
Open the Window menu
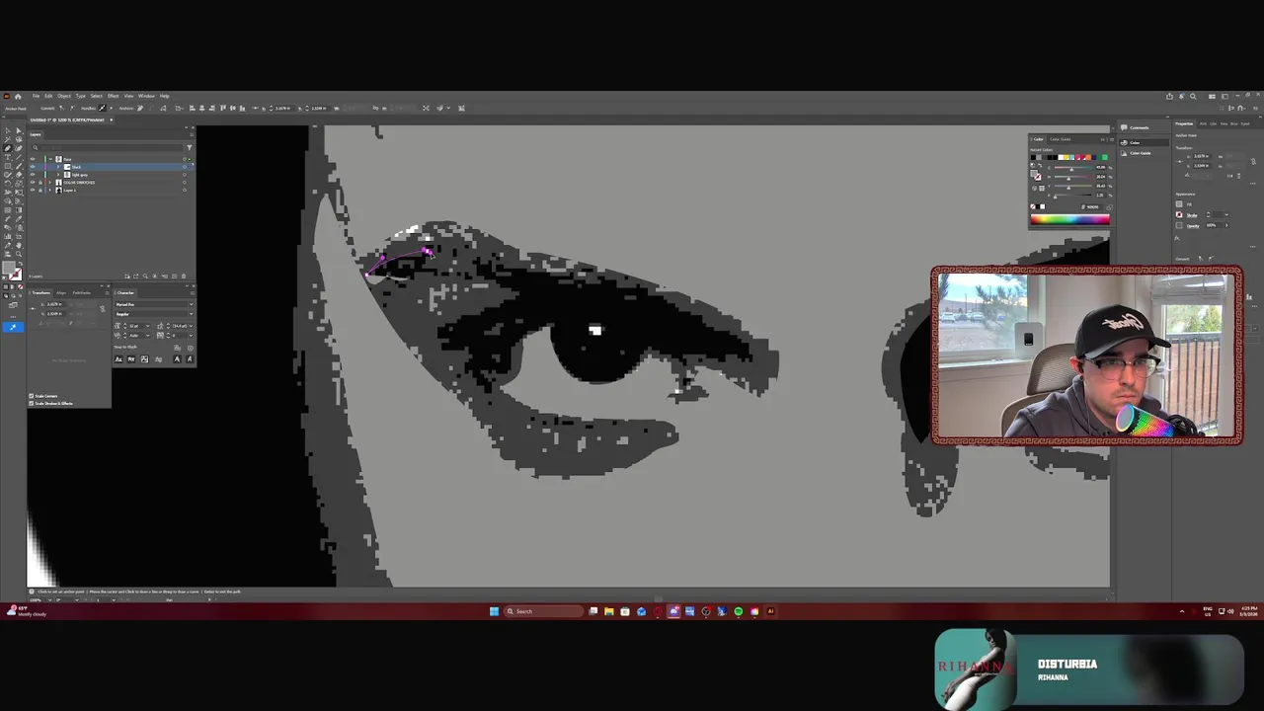(146, 96)
